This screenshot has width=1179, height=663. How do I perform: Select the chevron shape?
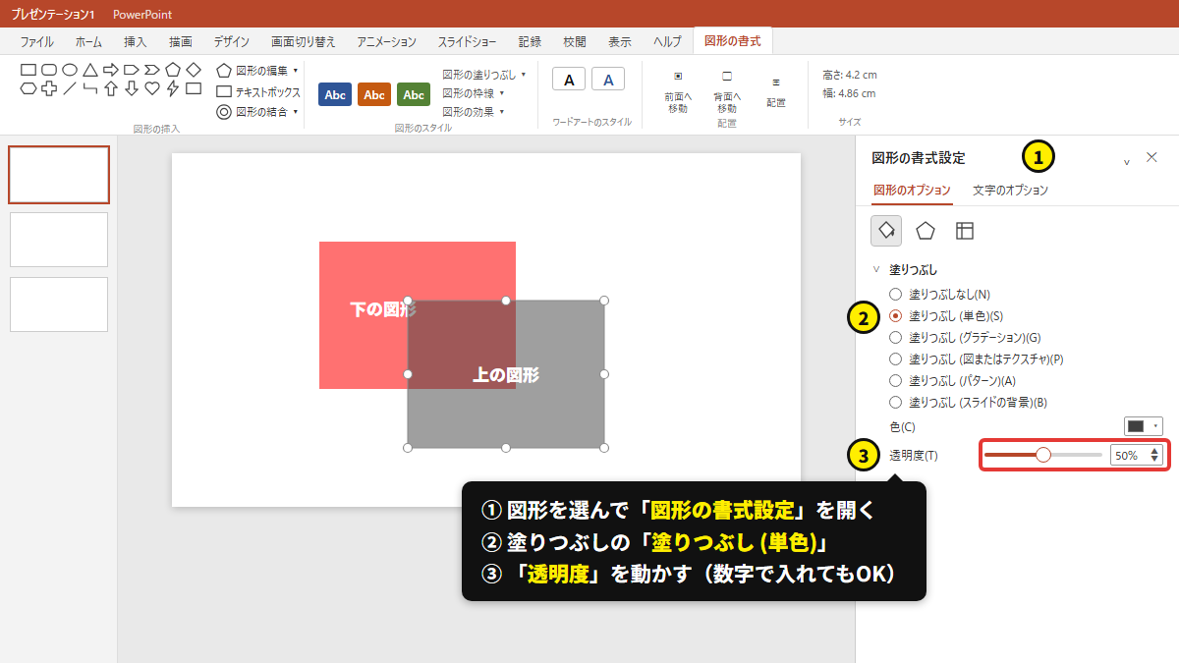[152, 70]
